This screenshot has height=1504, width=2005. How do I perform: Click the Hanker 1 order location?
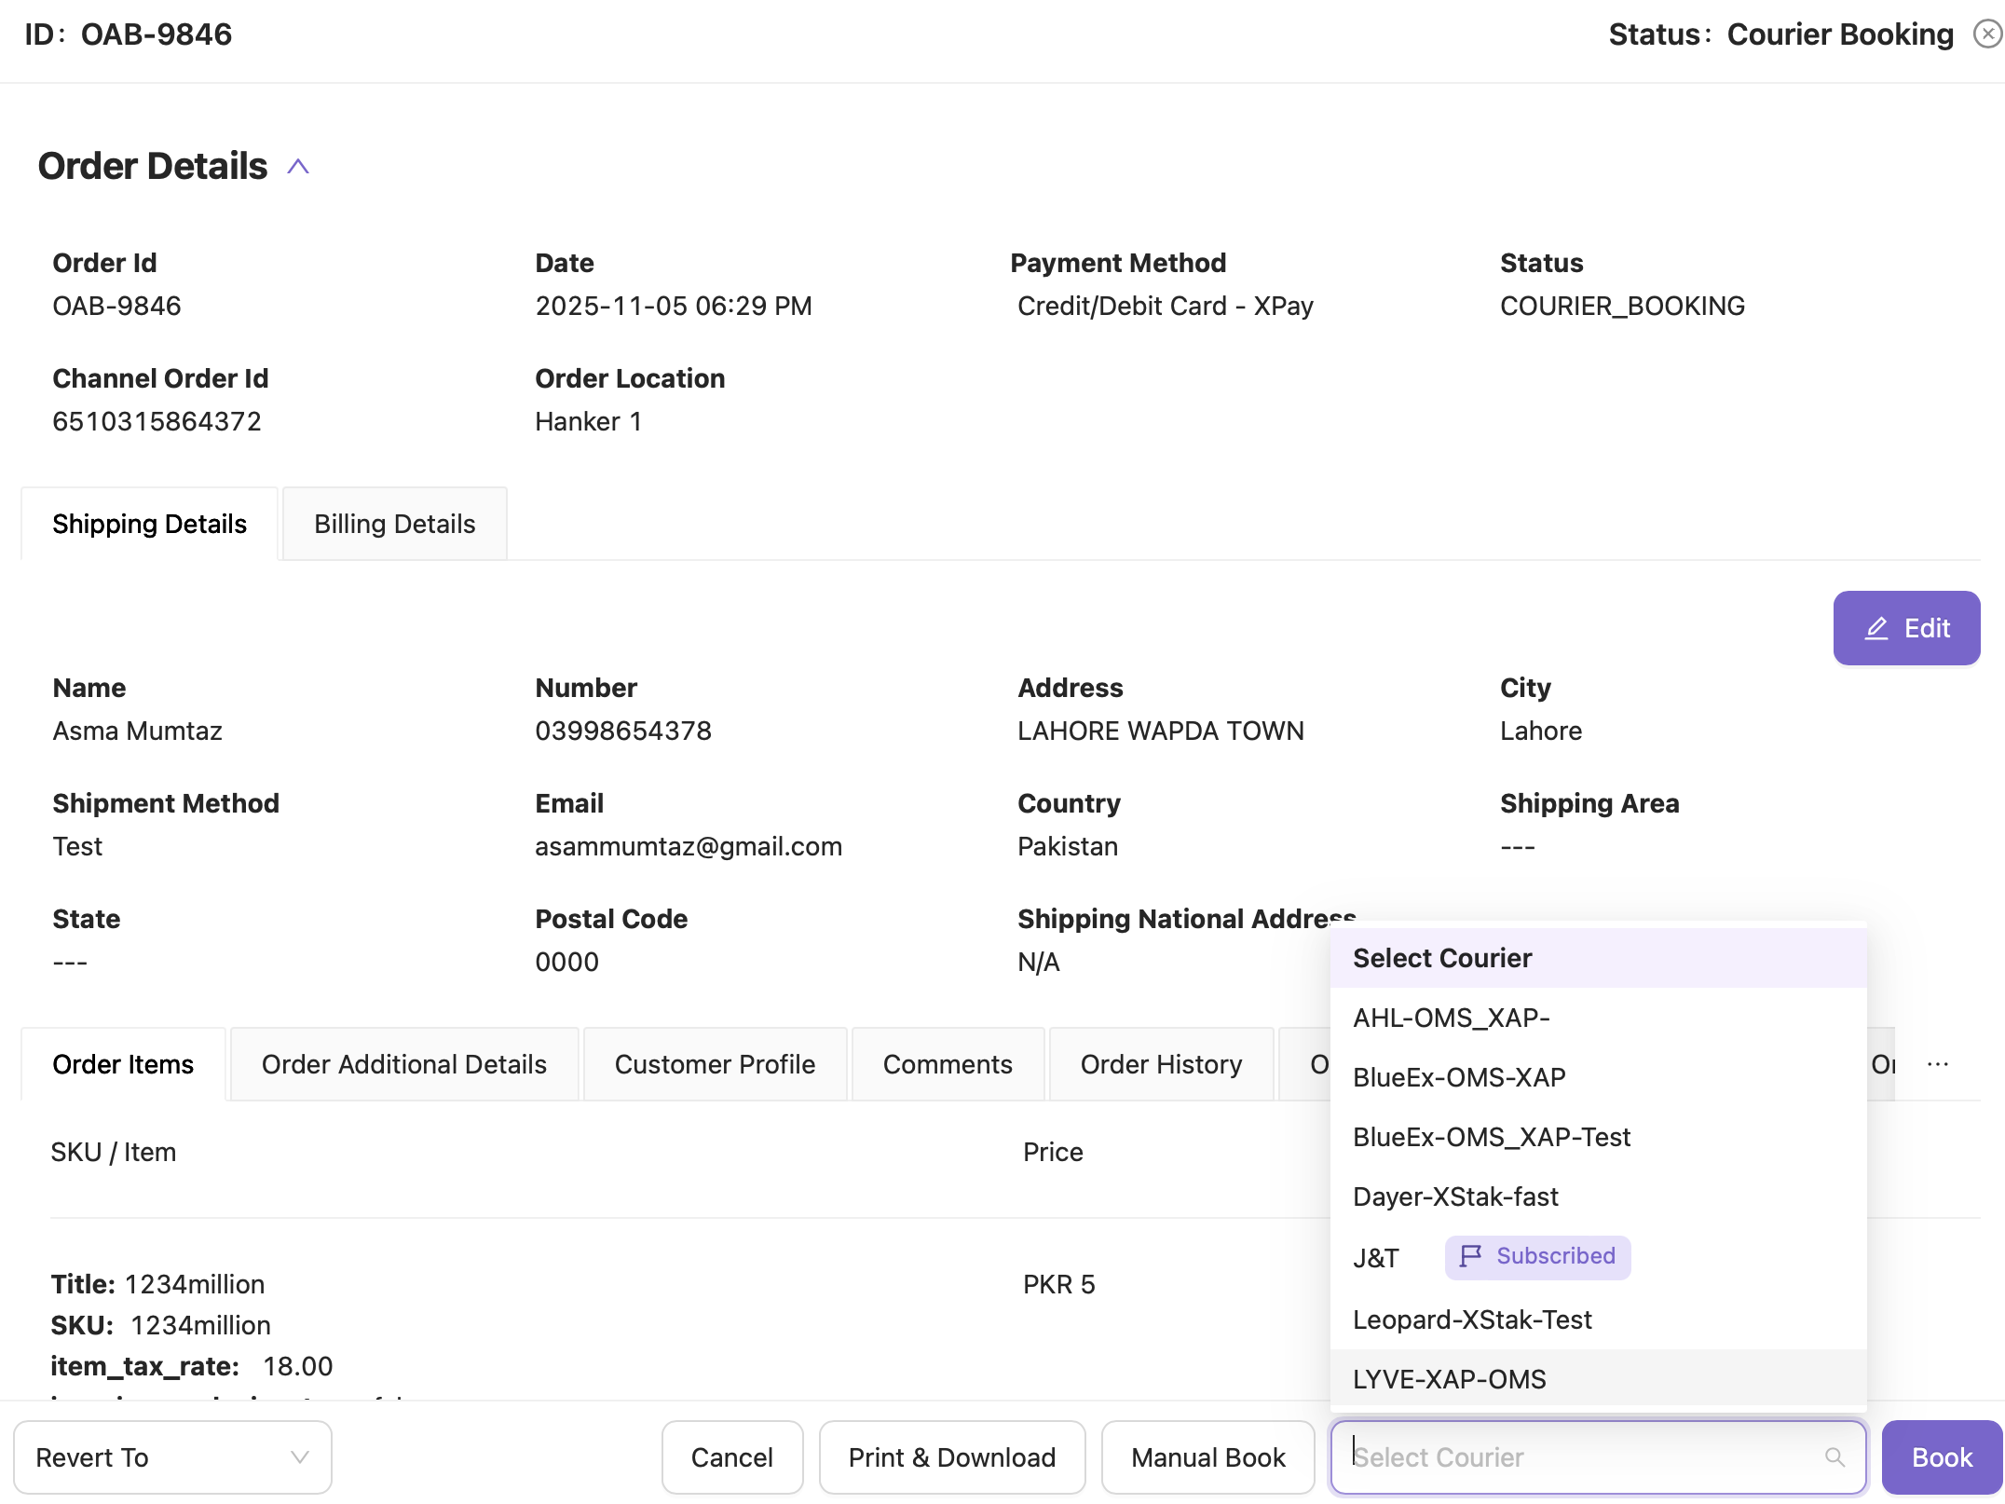(x=588, y=421)
